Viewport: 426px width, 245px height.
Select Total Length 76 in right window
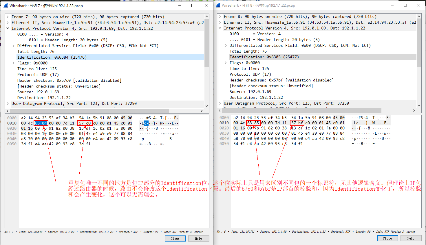248,51
